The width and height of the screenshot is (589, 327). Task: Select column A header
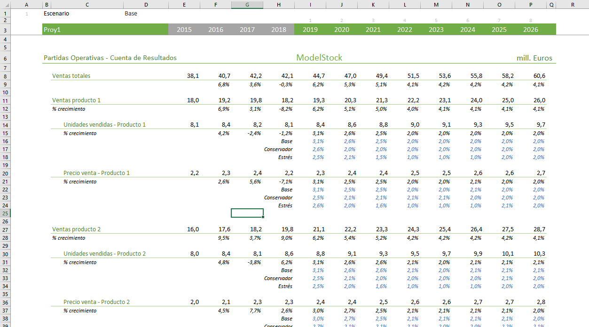(x=26, y=4)
